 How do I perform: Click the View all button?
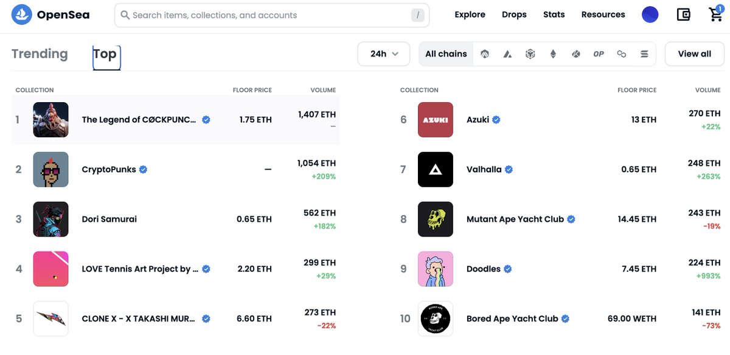coord(694,54)
